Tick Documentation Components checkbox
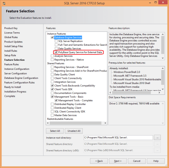This screenshot has width=169, height=168. (x=52, y=93)
